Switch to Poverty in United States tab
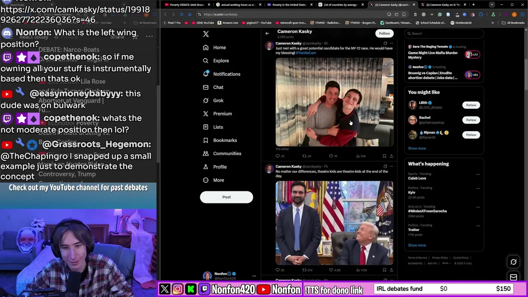The width and height of the screenshot is (528, 297). [290, 5]
